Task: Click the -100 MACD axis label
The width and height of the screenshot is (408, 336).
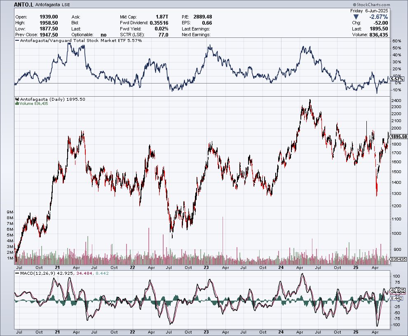Action: pyautogui.click(x=396, y=325)
